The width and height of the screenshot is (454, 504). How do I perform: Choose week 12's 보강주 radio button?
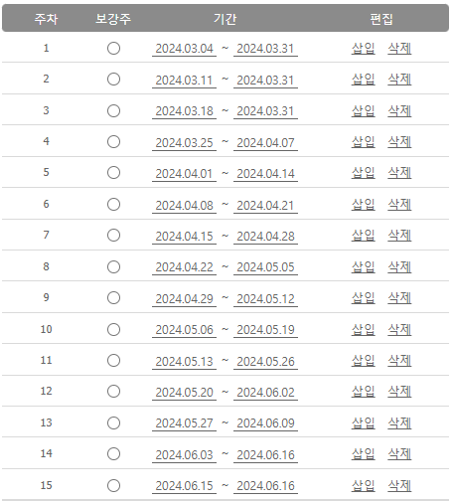coord(113,392)
